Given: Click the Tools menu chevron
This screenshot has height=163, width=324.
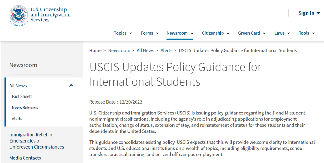Looking at the screenshot, I should 313,33.
